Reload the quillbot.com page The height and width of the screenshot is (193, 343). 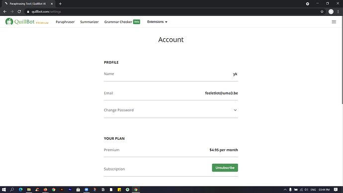tap(19, 11)
